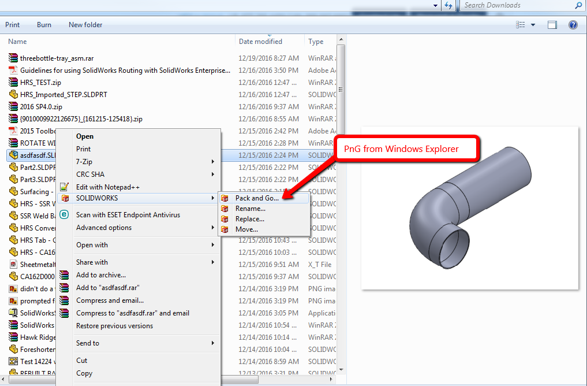Screen dimensions: 587x386
Task: Select Restore previous versions
Action: tap(138, 326)
